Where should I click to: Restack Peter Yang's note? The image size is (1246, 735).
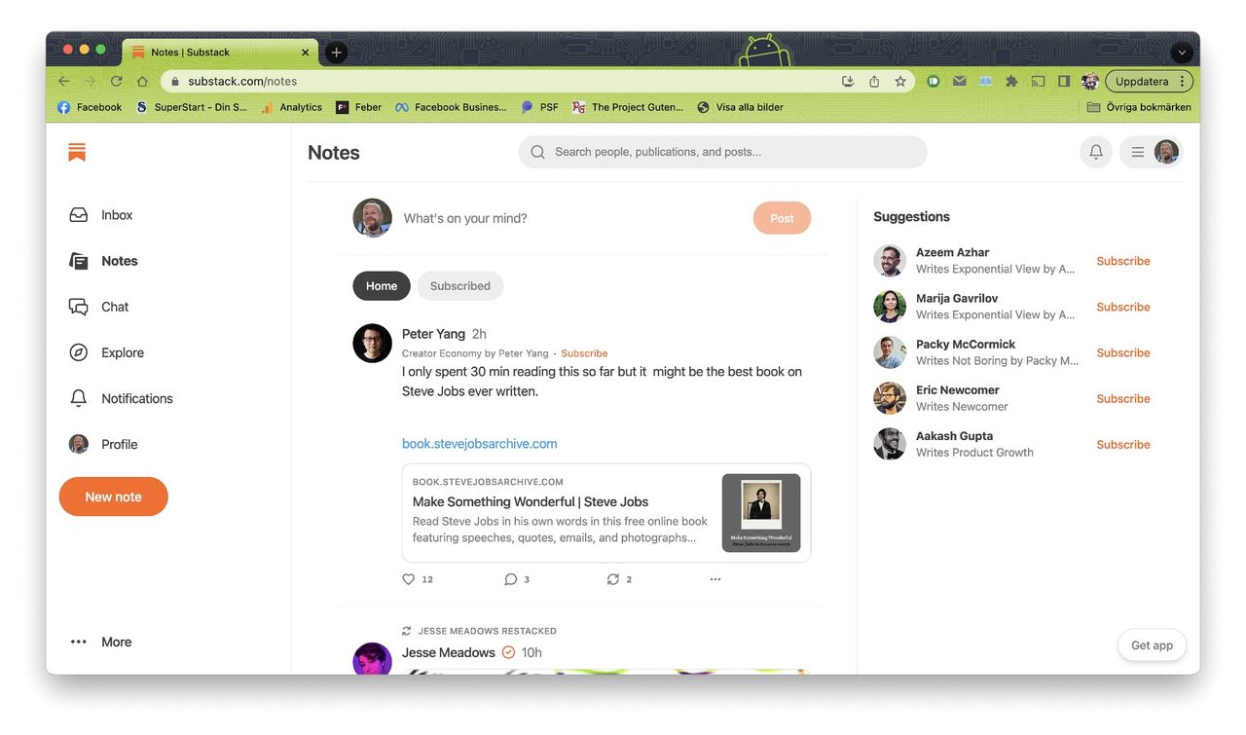[x=613, y=579]
